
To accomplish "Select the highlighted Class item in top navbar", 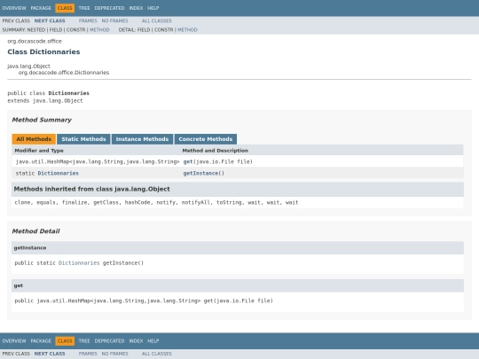I will [x=65, y=8].
